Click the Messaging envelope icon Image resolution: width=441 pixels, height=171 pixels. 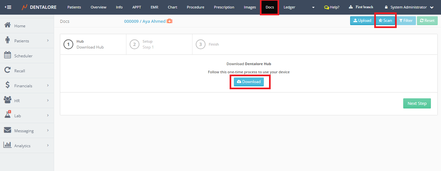point(7,130)
